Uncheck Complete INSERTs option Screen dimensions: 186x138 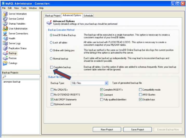(x=101, y=90)
